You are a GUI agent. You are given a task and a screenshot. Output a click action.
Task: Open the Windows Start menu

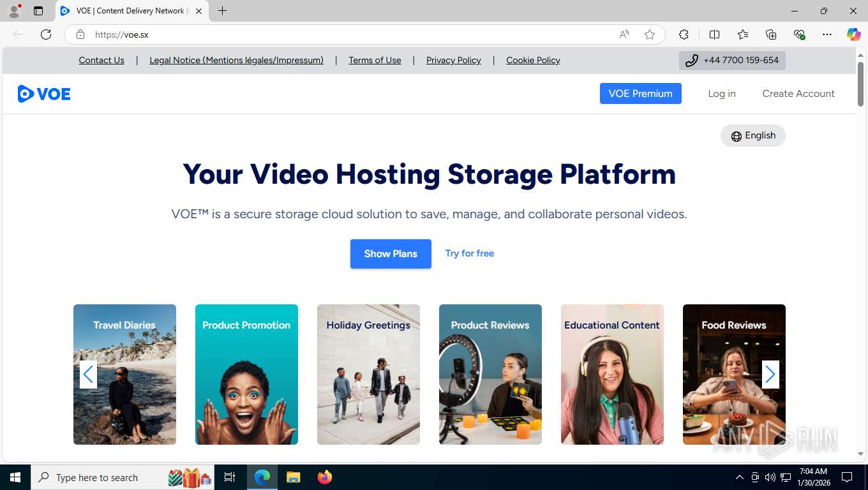(x=15, y=477)
